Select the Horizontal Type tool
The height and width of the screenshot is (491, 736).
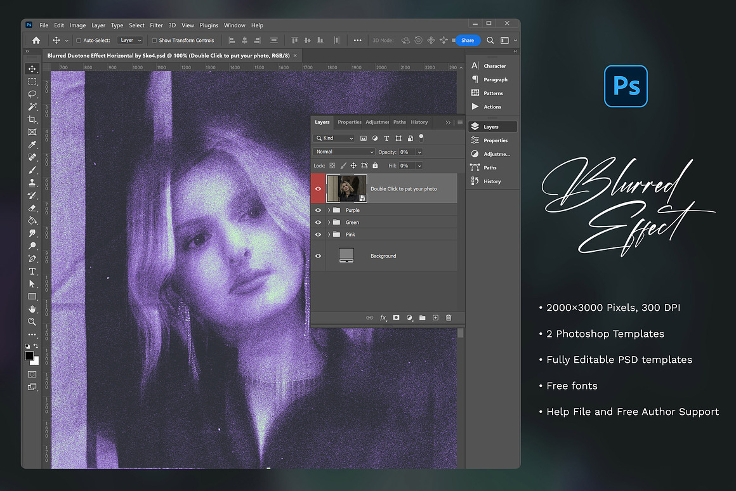click(x=32, y=271)
